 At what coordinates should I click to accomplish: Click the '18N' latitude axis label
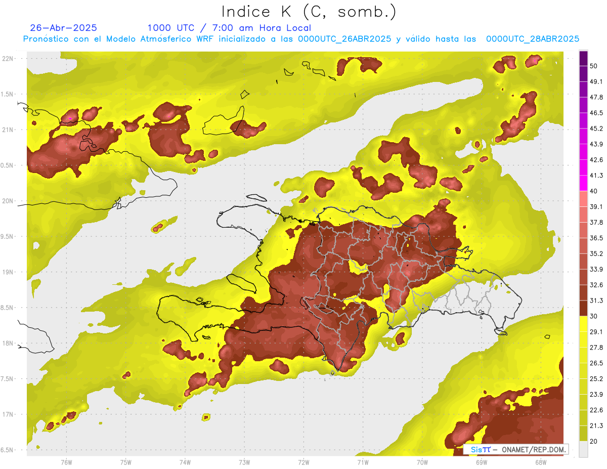point(8,344)
